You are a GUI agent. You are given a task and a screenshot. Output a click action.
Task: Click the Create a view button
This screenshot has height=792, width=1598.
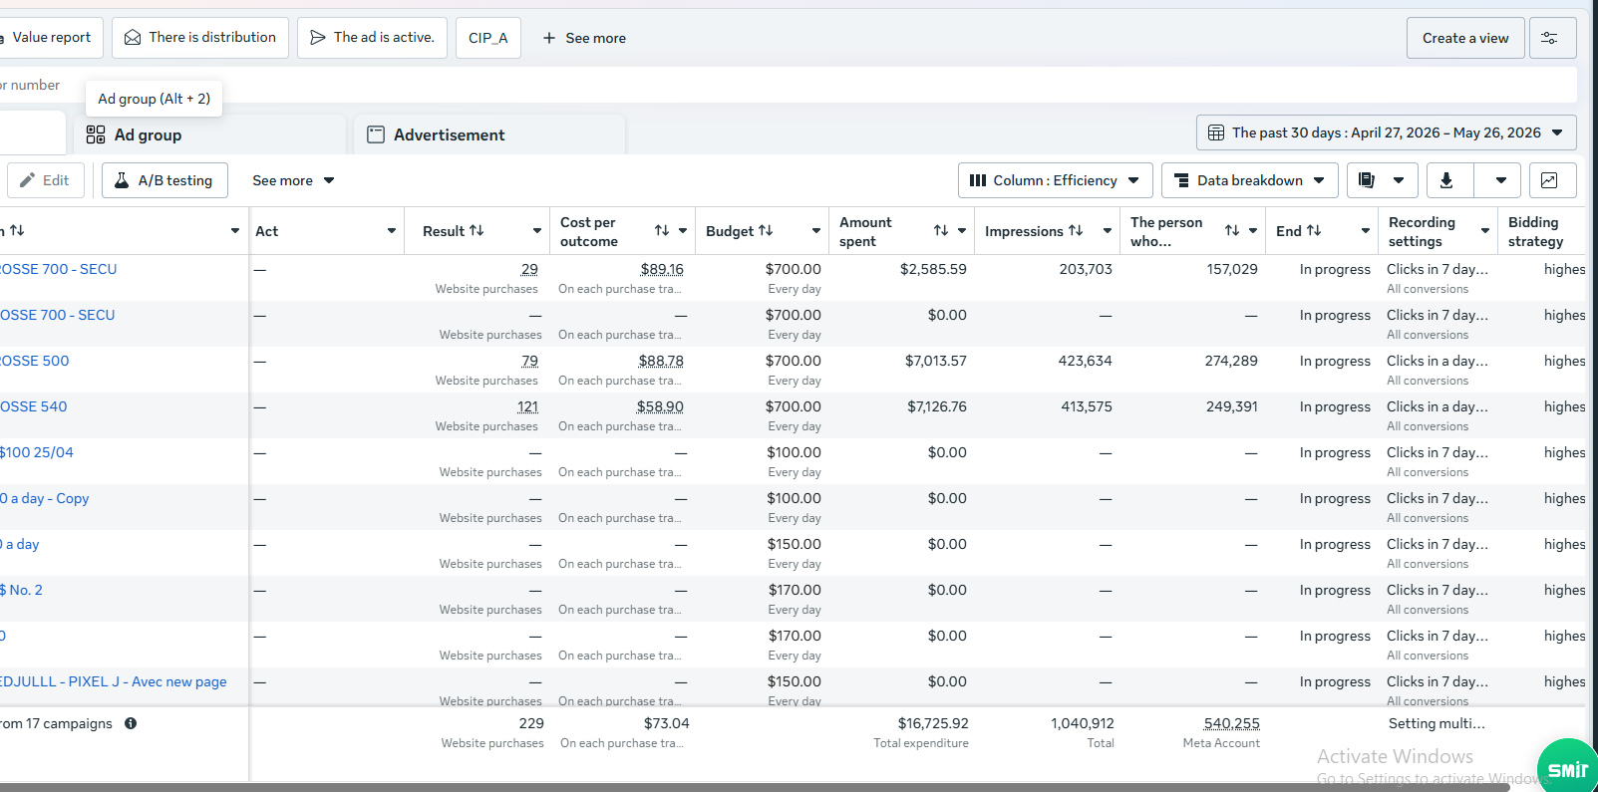(1465, 38)
